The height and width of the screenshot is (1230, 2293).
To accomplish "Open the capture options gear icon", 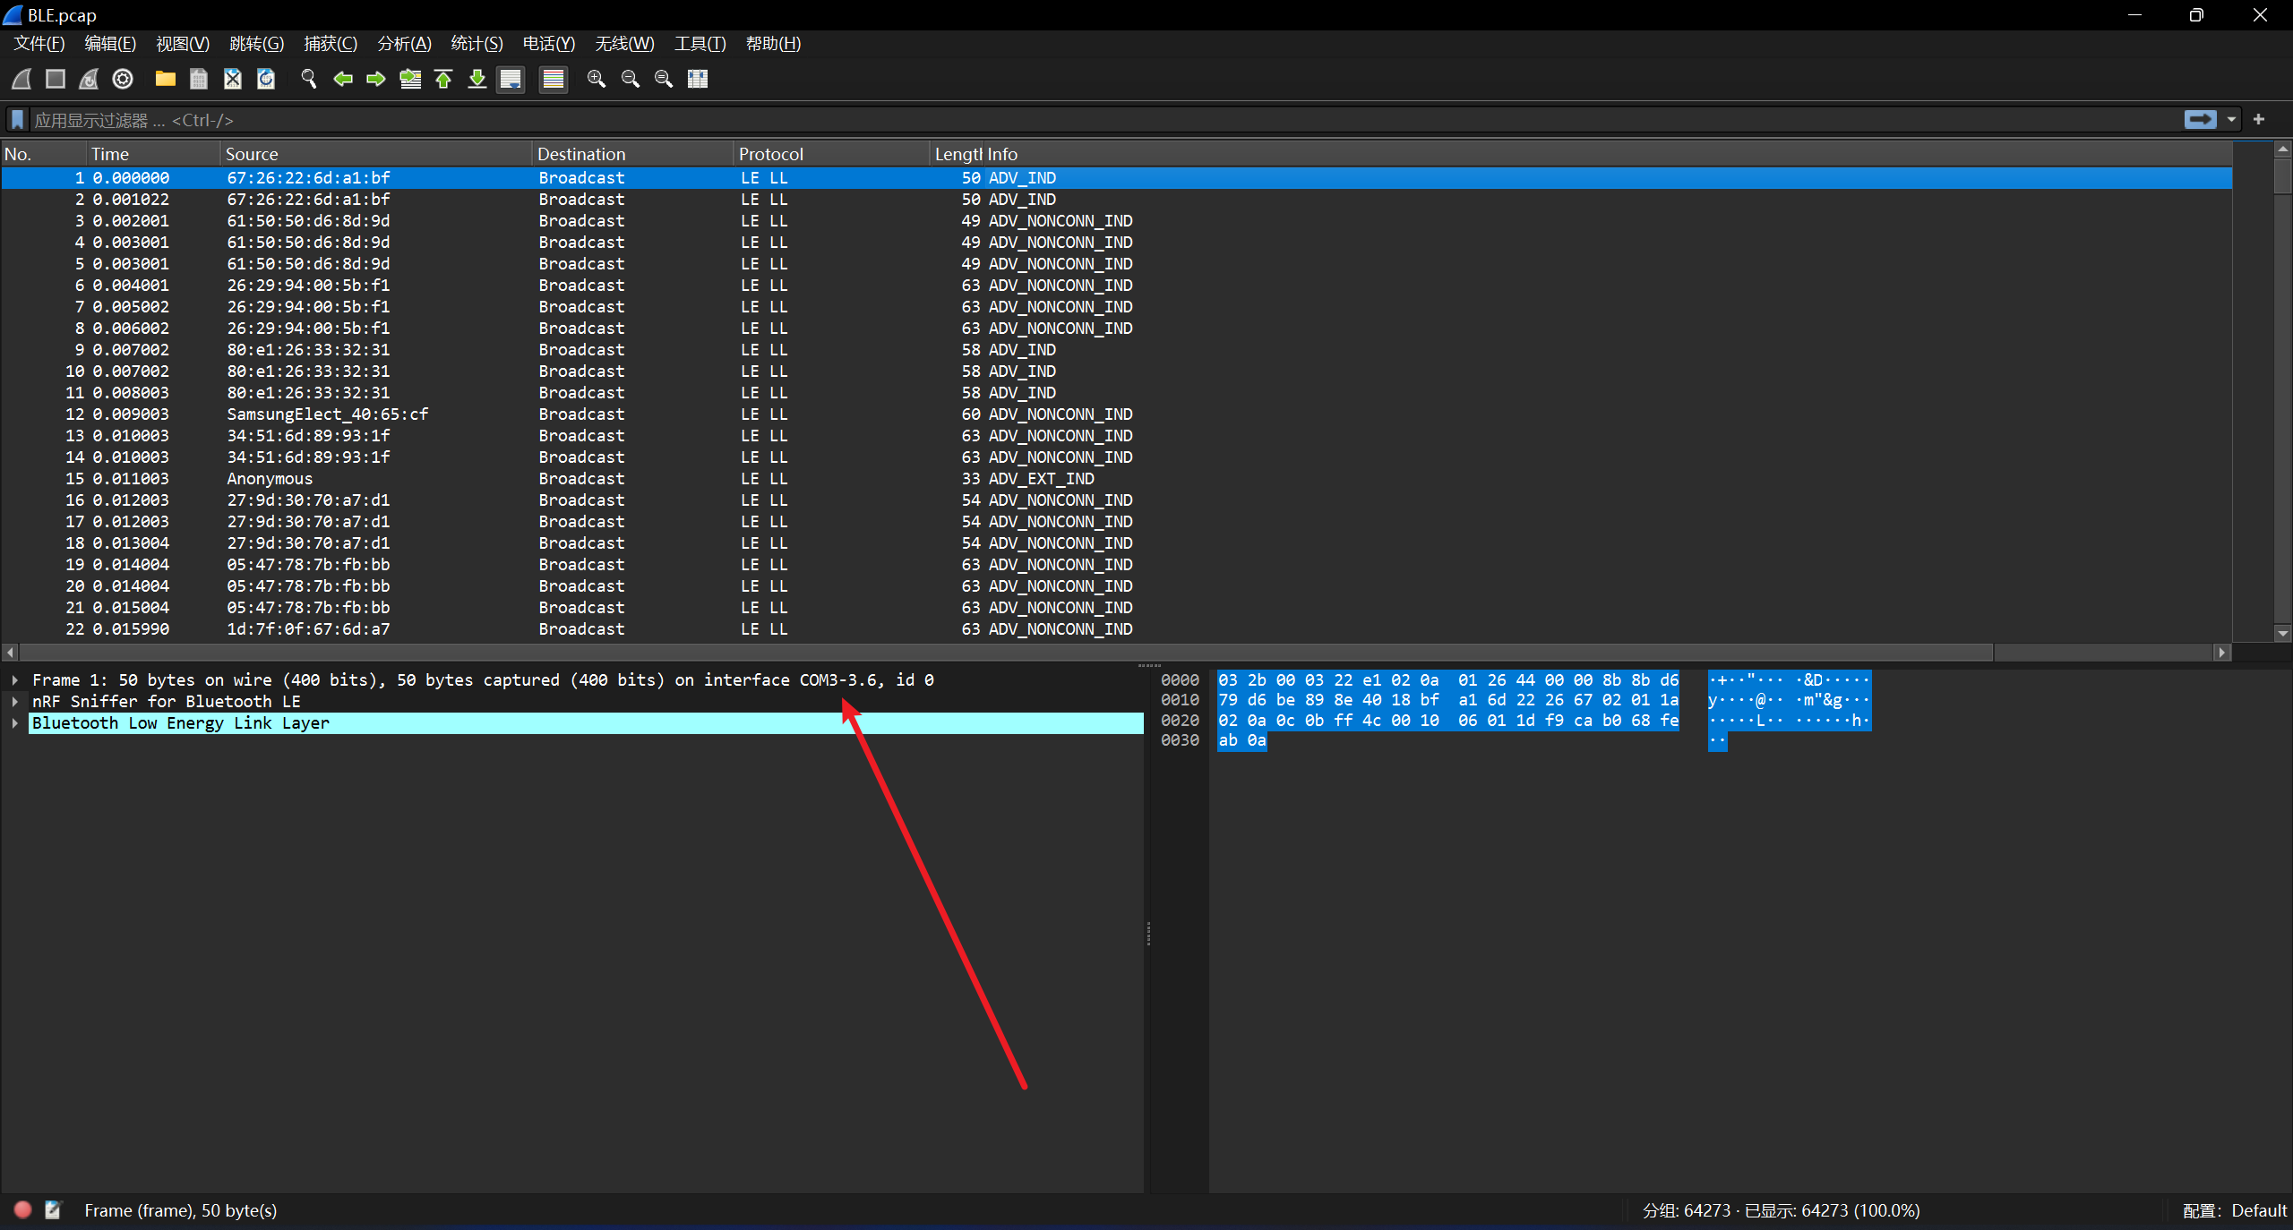I will coord(123,79).
